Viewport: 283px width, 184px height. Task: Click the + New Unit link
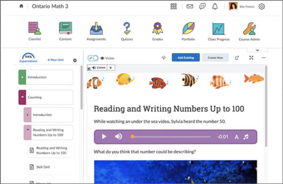point(55,60)
